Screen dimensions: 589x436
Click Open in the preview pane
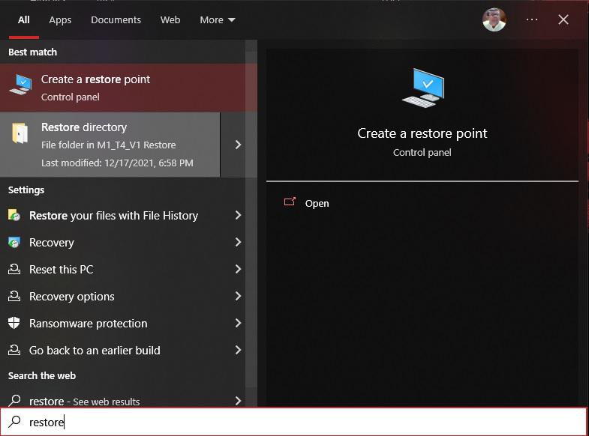pos(317,203)
